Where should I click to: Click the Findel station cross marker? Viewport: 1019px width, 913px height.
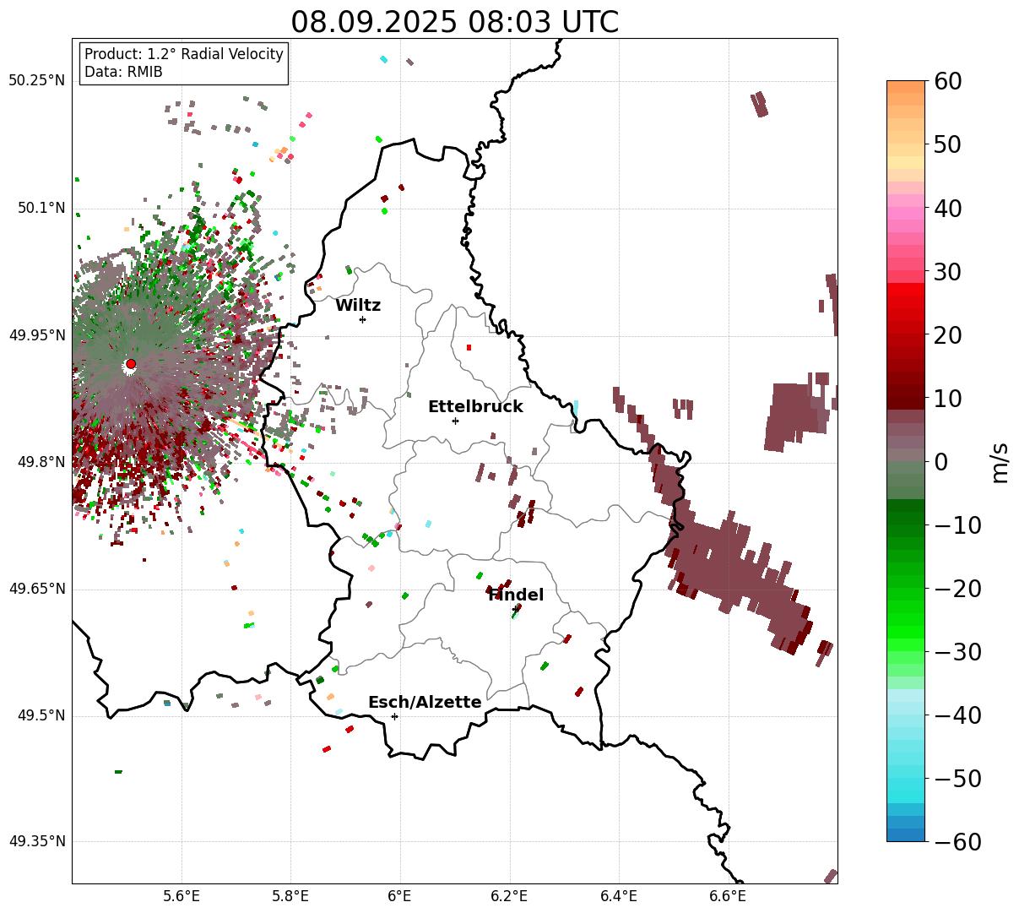point(515,609)
